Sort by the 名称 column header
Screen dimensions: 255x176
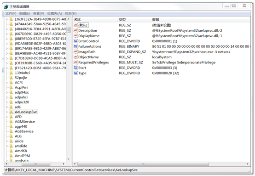pyautogui.click(x=95, y=20)
